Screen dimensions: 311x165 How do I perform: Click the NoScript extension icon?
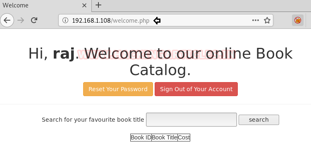298,20
